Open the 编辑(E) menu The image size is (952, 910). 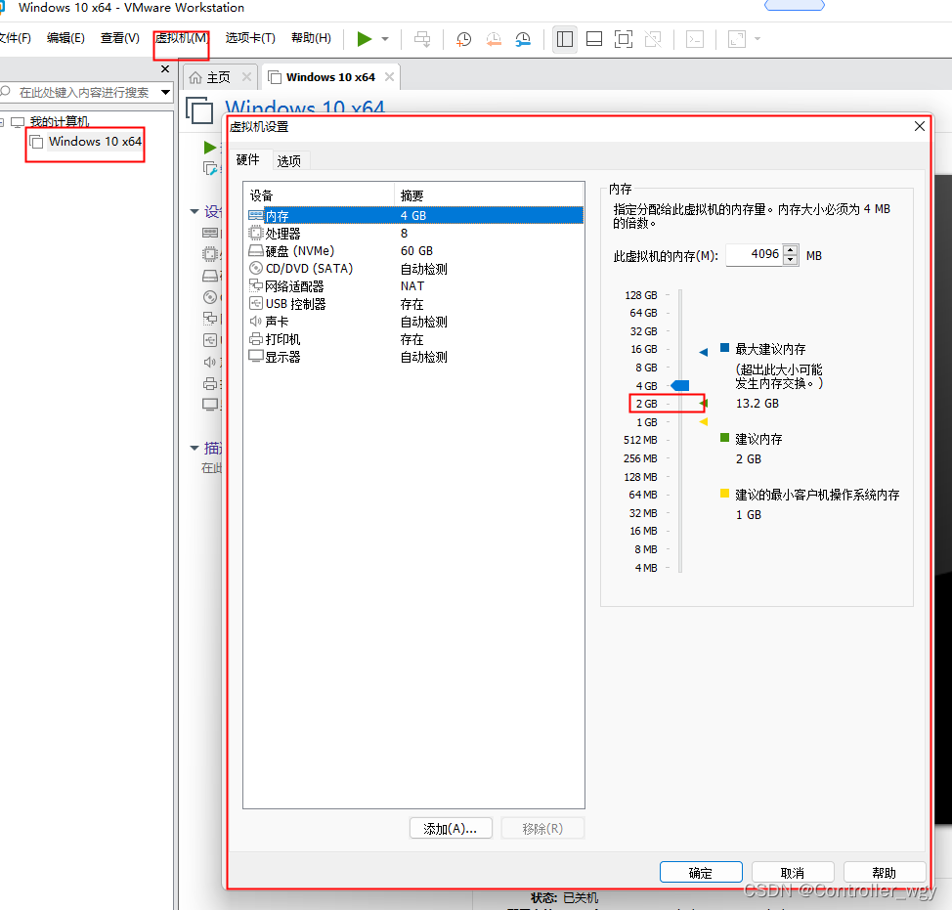pyautogui.click(x=65, y=38)
